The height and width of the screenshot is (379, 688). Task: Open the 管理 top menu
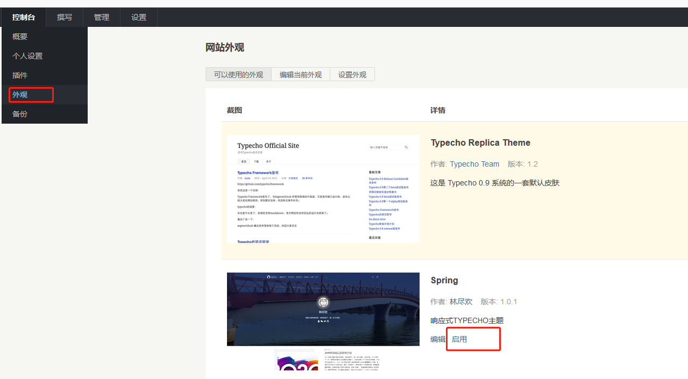pyautogui.click(x=102, y=17)
